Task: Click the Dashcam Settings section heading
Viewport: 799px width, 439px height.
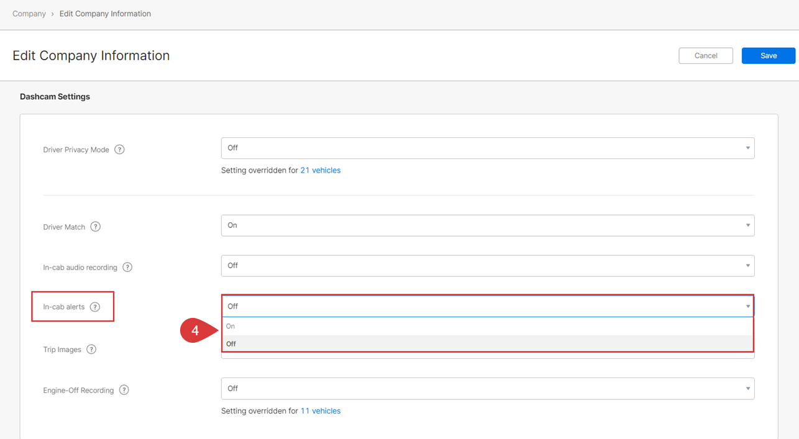Action: click(x=55, y=96)
